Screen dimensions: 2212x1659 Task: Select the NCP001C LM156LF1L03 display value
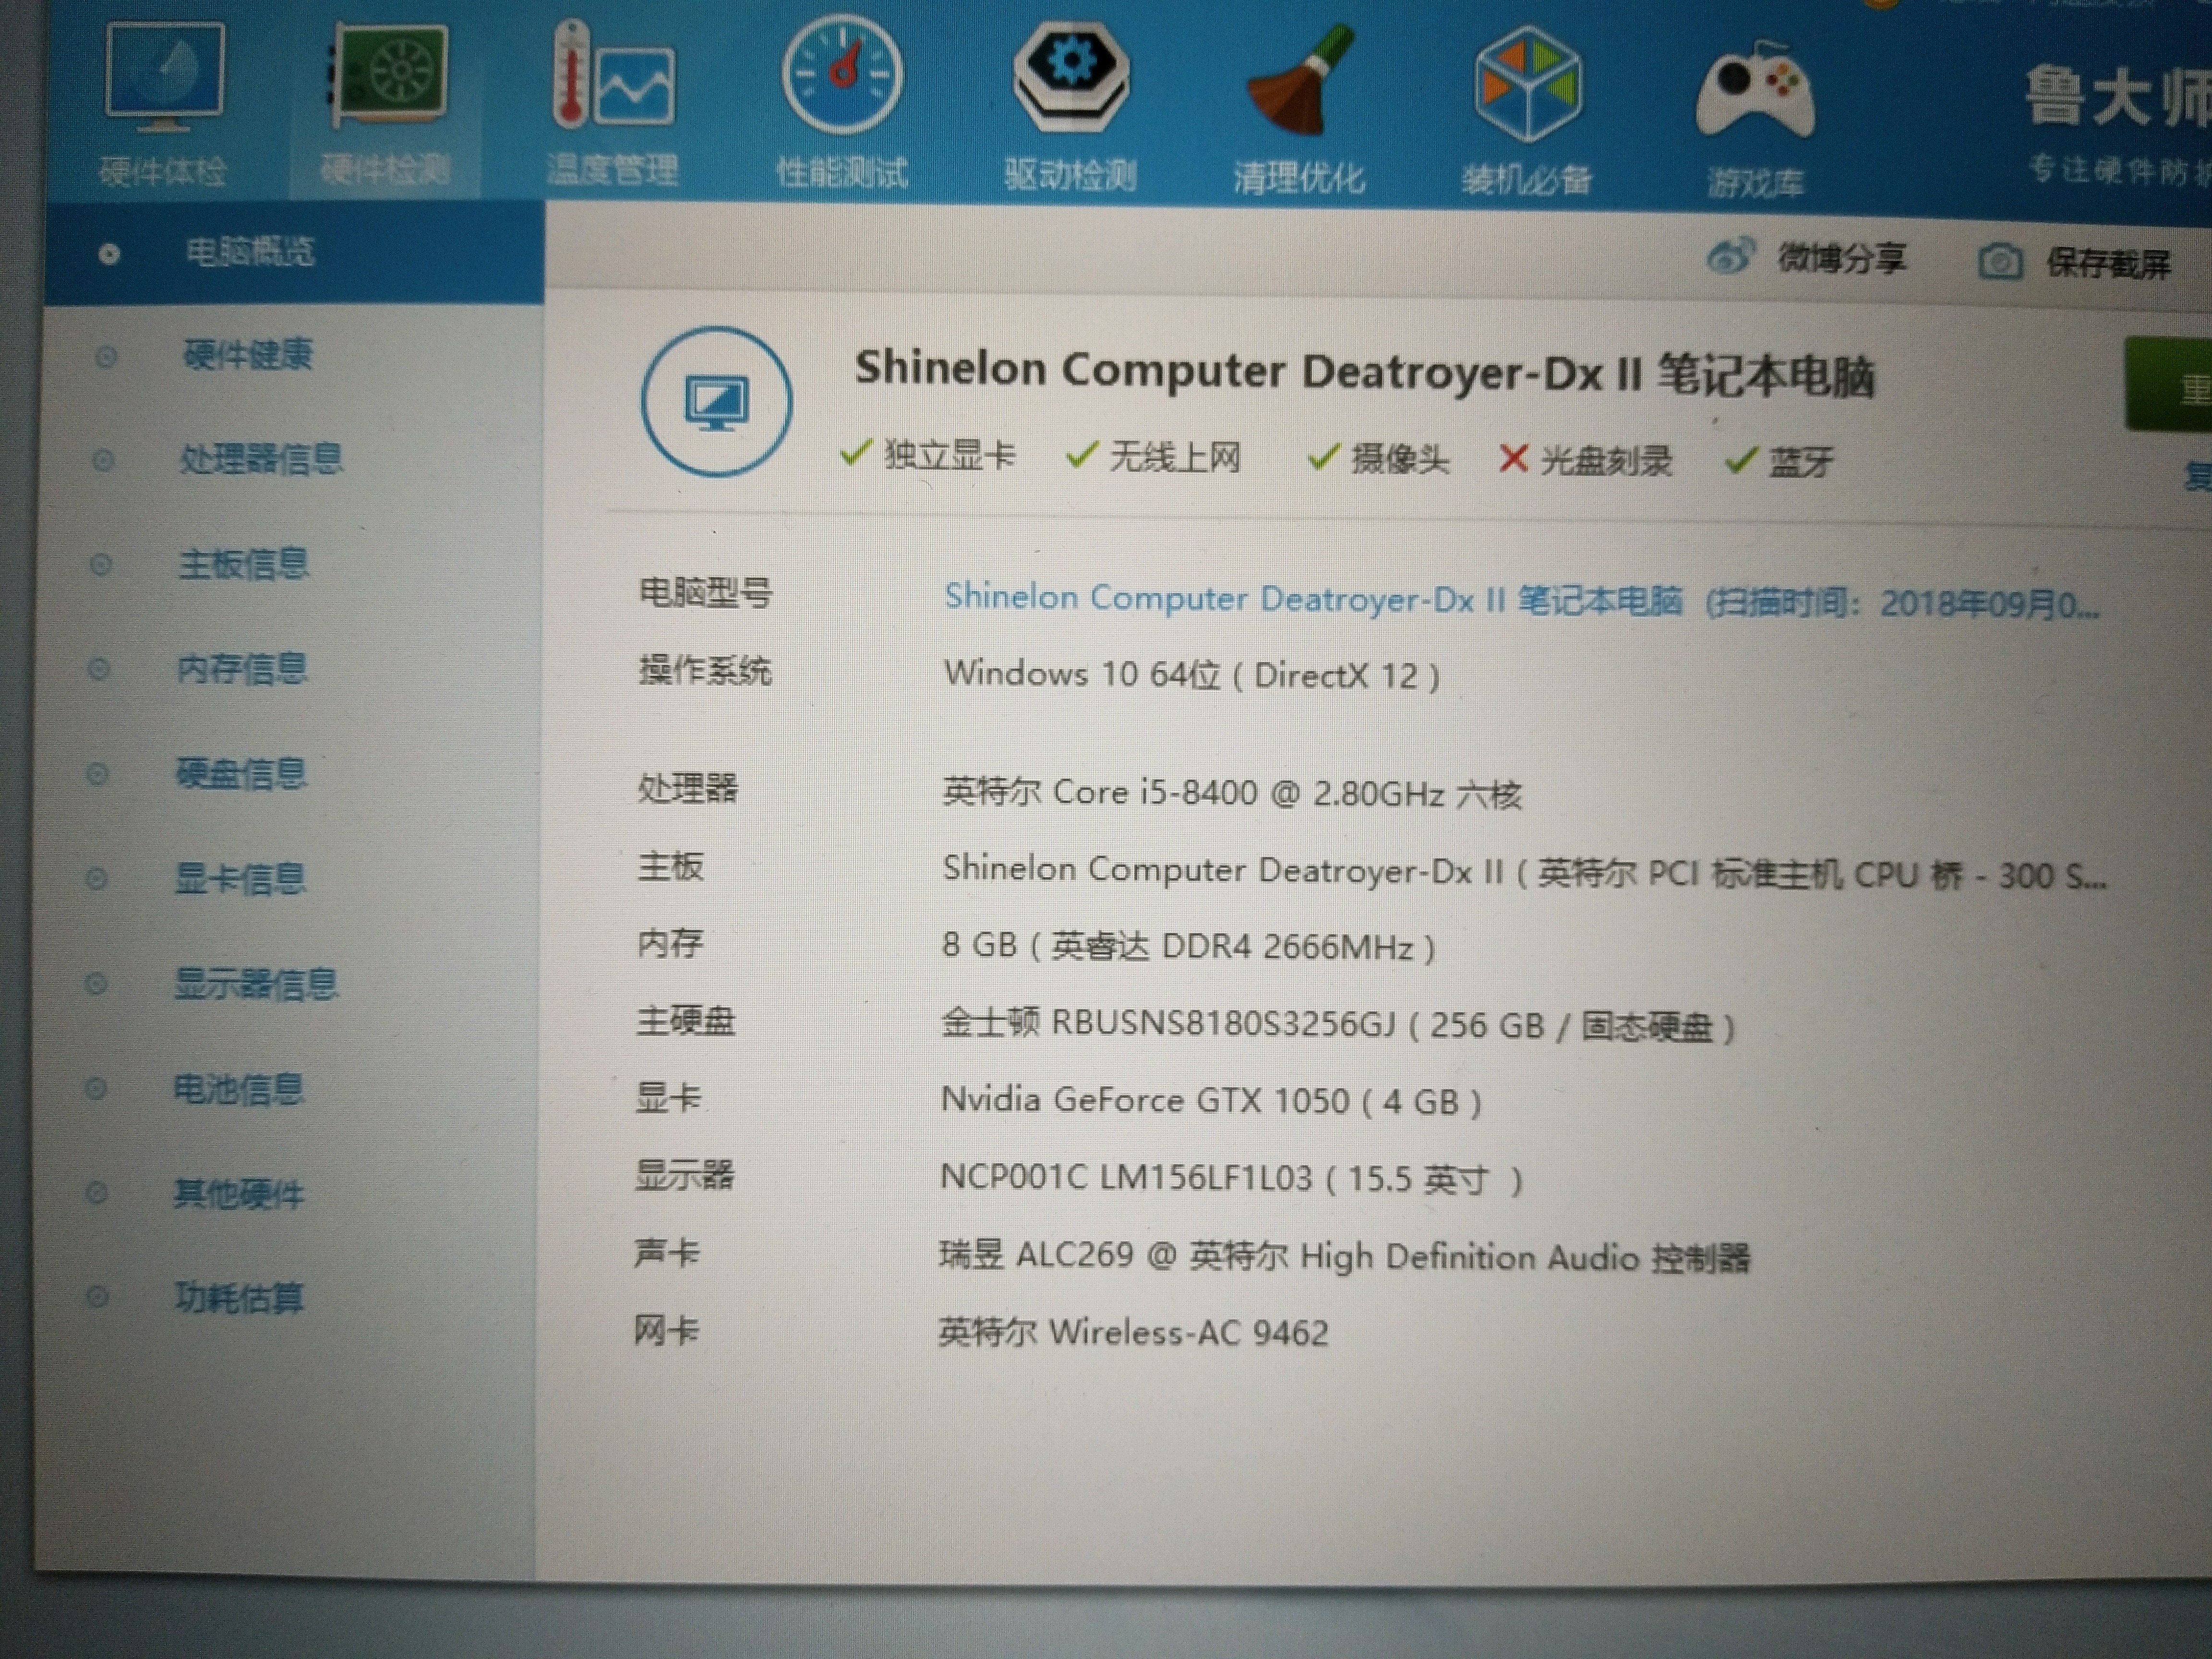1231,1179
